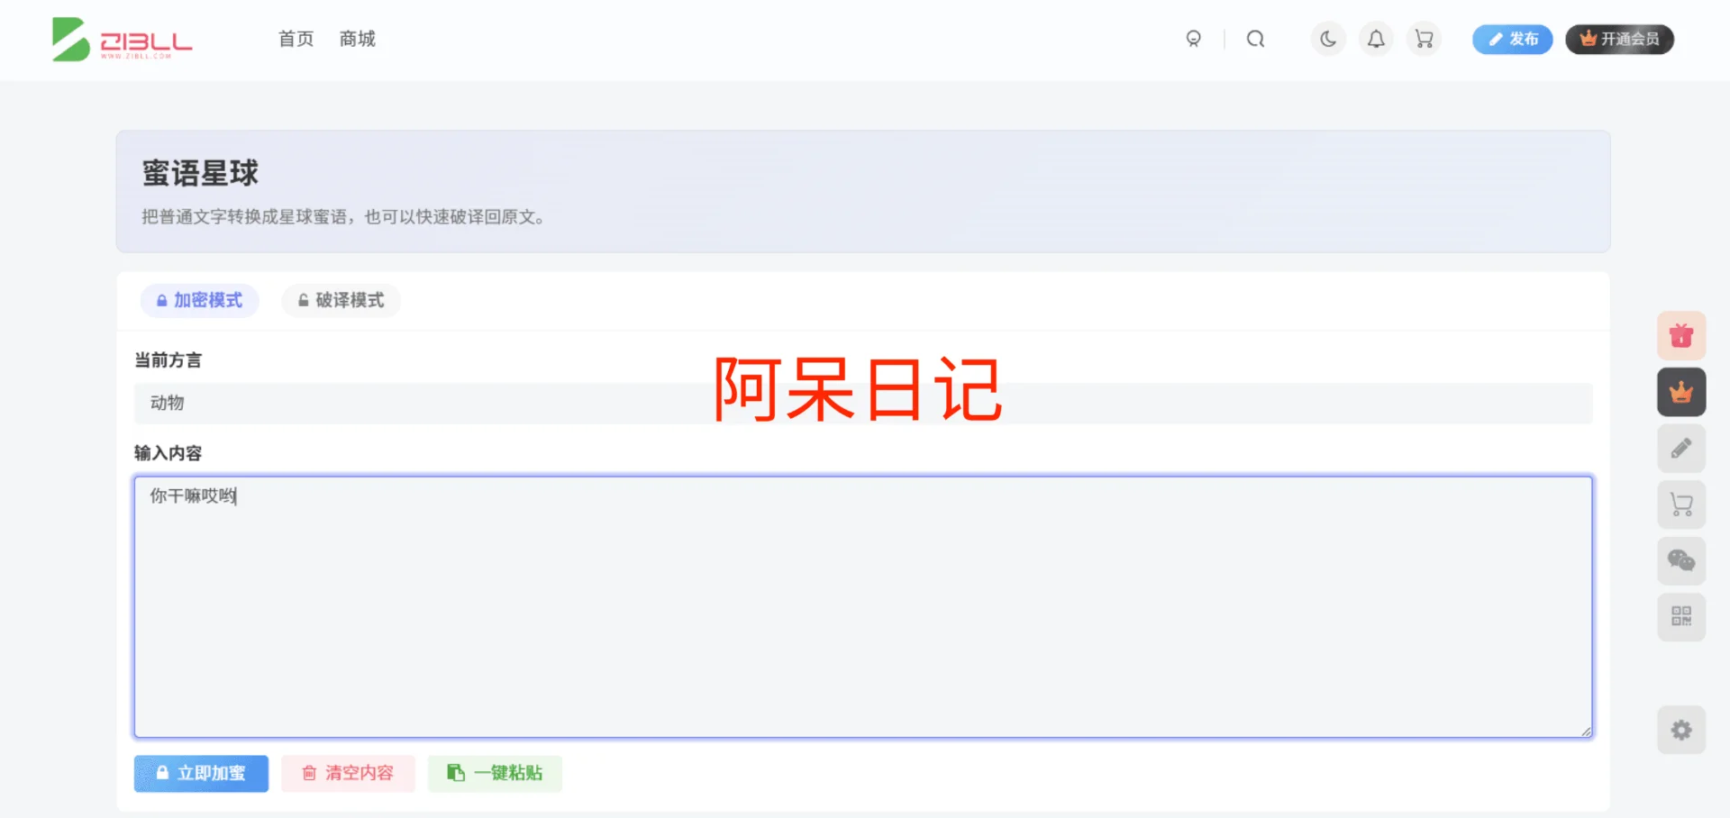The height and width of the screenshot is (818, 1730).
Task: Open the WeChat chat icon in the sidebar
Action: [1680, 560]
